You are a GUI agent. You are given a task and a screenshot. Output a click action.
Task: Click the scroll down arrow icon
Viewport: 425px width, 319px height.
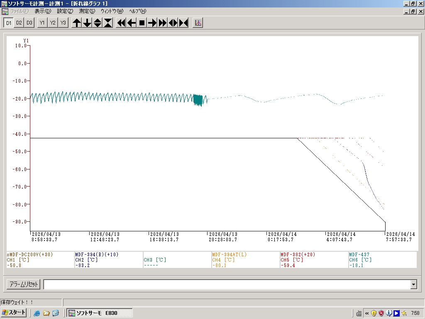pos(87,23)
